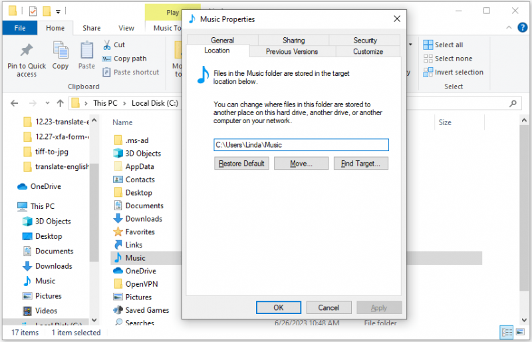Click Copy path icon
Viewport: 532px width, 342px height.
(x=106, y=59)
